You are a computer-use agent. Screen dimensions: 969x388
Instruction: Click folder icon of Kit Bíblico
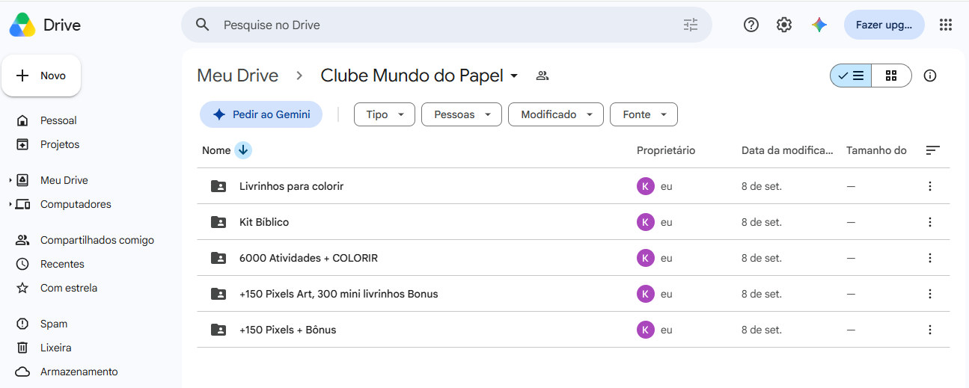pyautogui.click(x=218, y=222)
